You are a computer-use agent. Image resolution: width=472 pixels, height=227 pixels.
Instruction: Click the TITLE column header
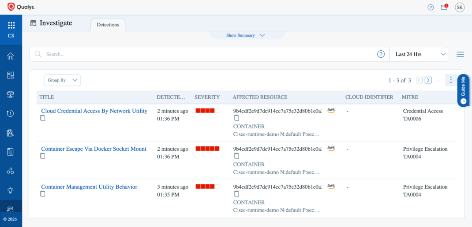coord(47,97)
